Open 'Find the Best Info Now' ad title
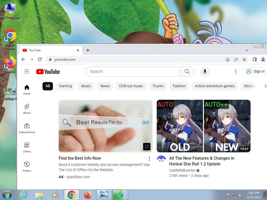The width and height of the screenshot is (267, 200). pyautogui.click(x=80, y=158)
